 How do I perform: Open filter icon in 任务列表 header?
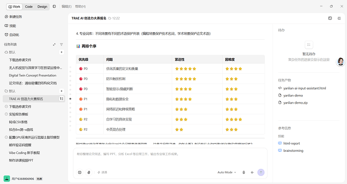pos(61,44)
